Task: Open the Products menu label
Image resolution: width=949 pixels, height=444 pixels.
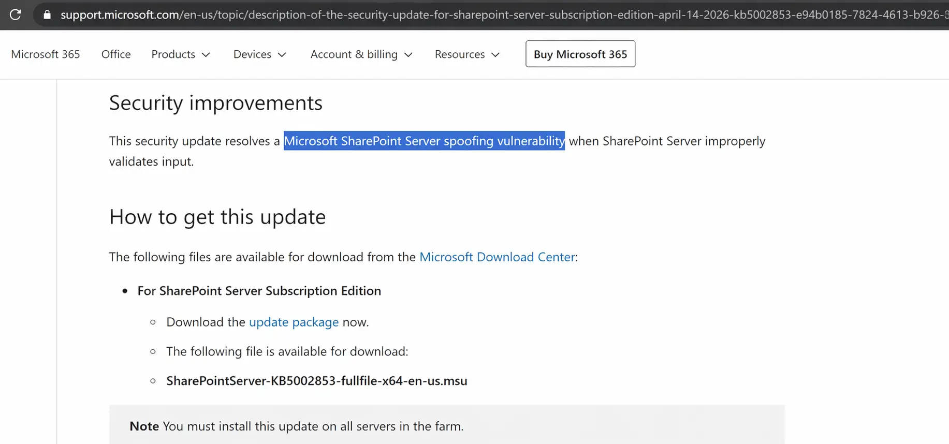Action: point(173,54)
